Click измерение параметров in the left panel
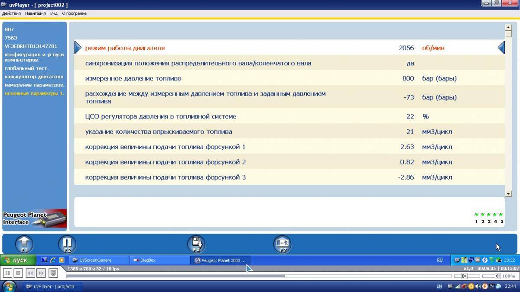Image resolution: width=520 pixels, height=292 pixels. tap(35, 85)
